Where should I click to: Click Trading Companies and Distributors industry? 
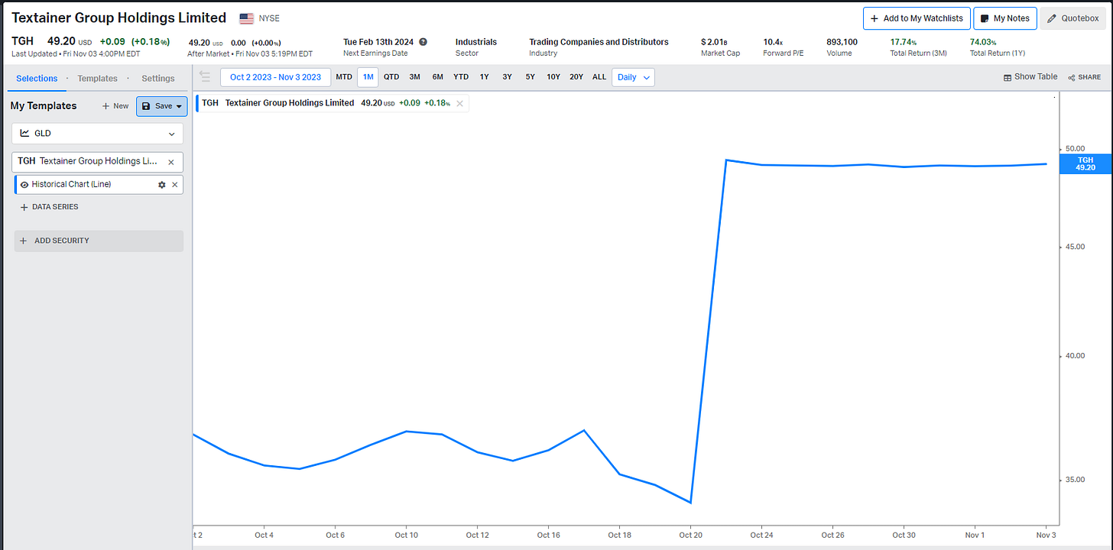[599, 42]
